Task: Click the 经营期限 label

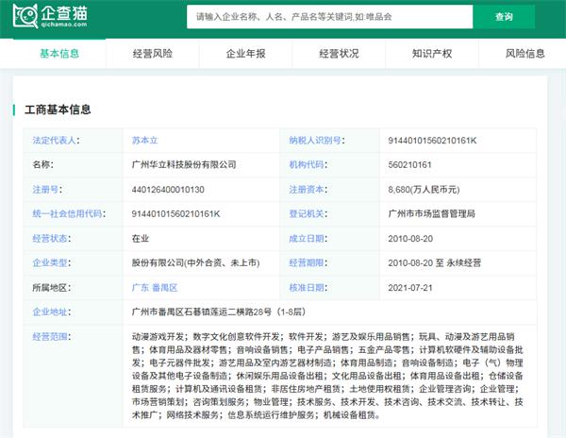Action: 307,262
